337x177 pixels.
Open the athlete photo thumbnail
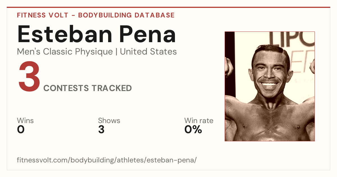coord(270,86)
